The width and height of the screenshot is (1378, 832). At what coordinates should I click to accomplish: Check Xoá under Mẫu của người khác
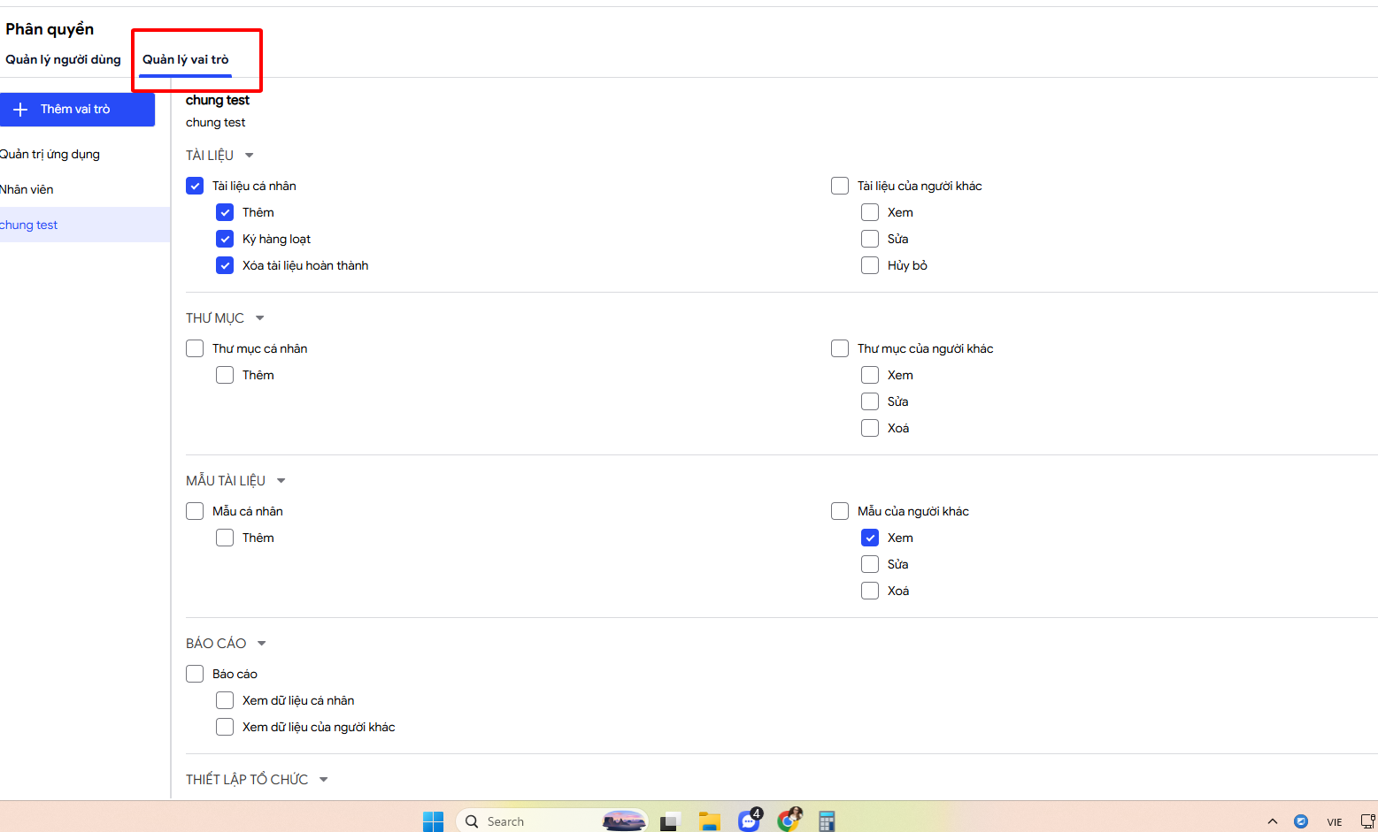pyautogui.click(x=870, y=591)
